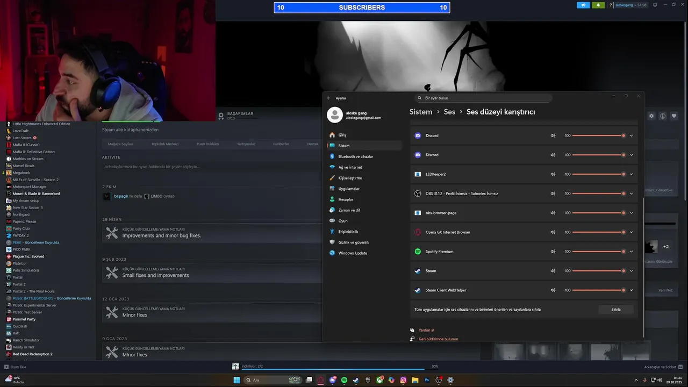688x387 pixels.
Task: Mute obs-browser-page with its speaker icon
Action: (x=553, y=213)
